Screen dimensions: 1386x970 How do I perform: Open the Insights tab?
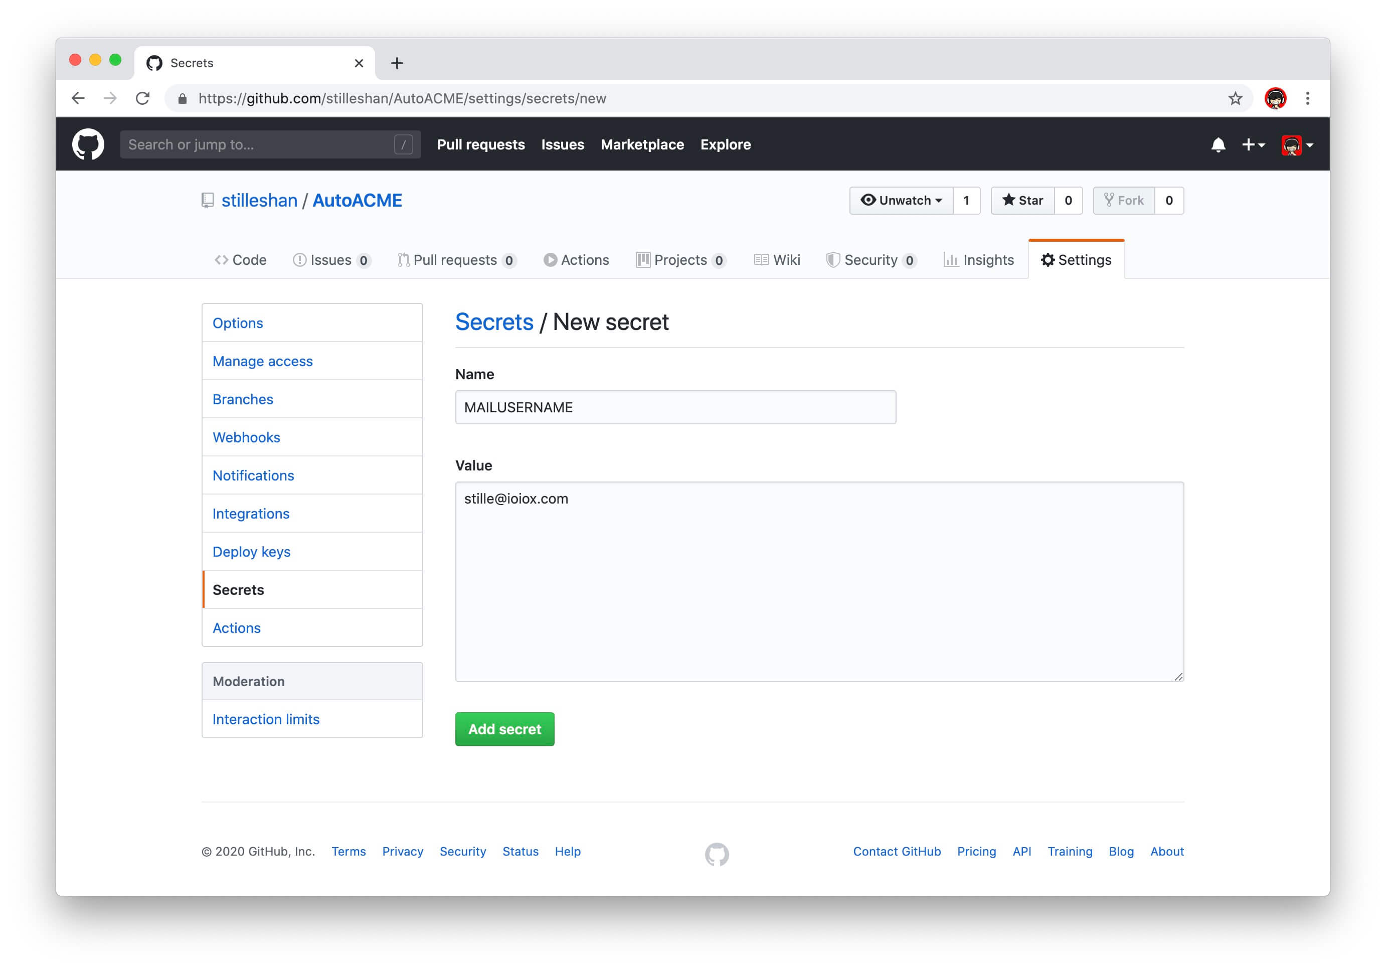pos(978,260)
